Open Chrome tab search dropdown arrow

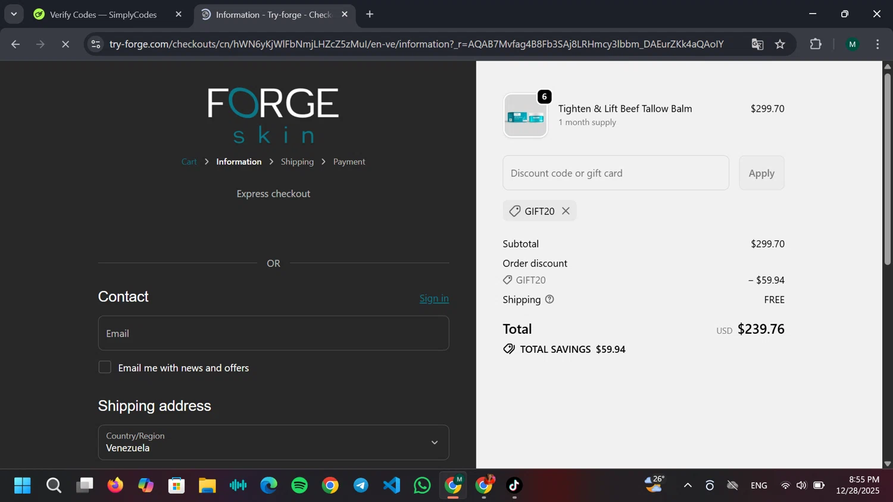tap(14, 14)
